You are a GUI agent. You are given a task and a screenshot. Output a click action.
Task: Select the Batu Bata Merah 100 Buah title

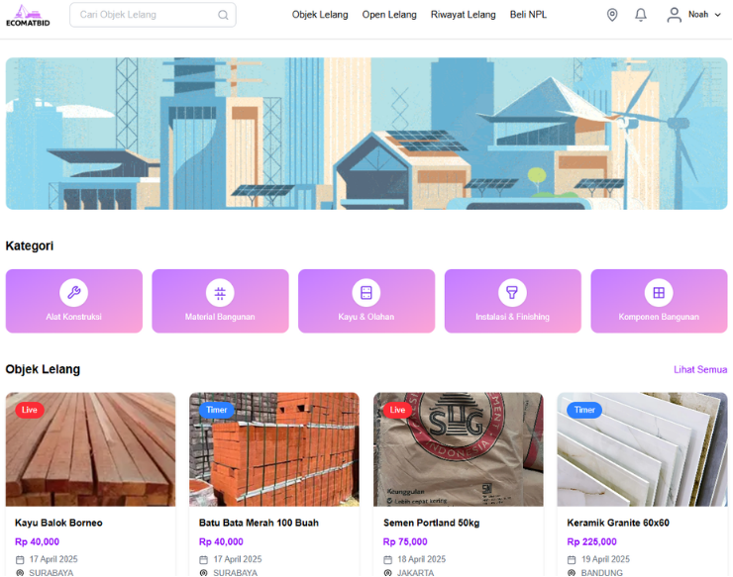point(259,523)
